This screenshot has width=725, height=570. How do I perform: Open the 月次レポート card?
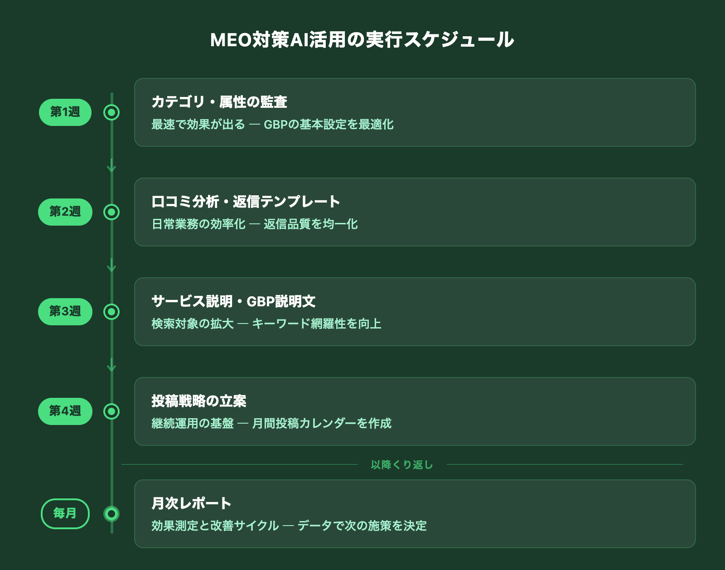click(415, 514)
